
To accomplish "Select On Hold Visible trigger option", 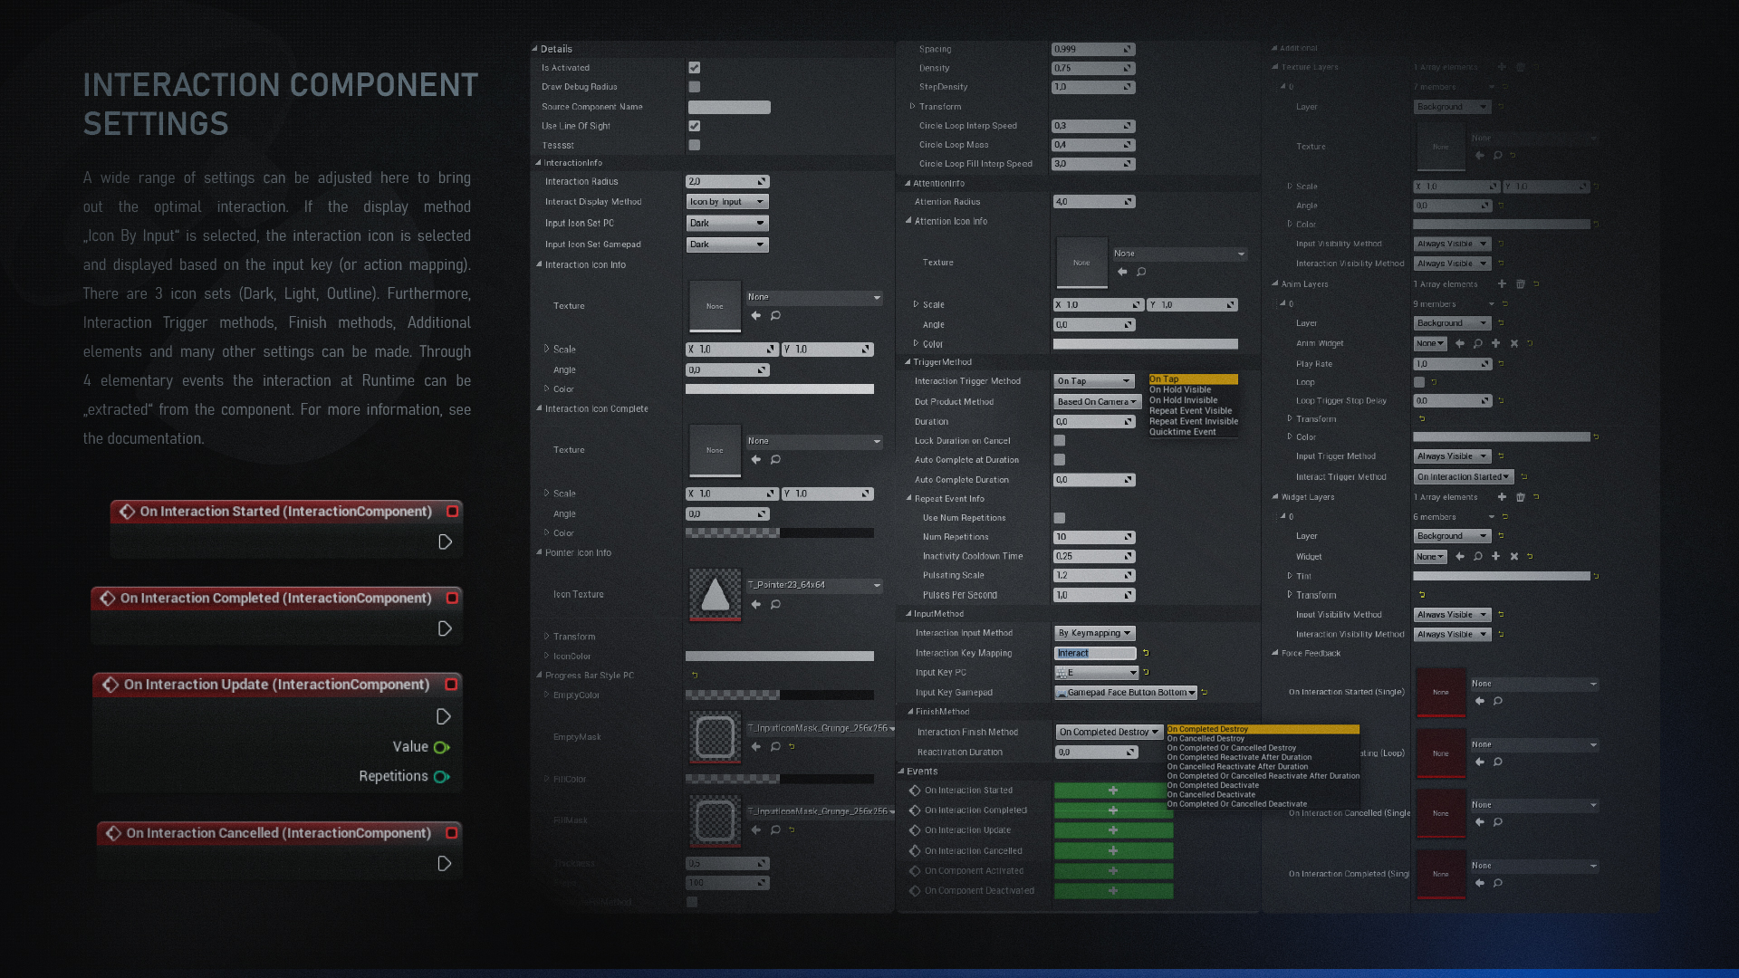I will pyautogui.click(x=1179, y=390).
